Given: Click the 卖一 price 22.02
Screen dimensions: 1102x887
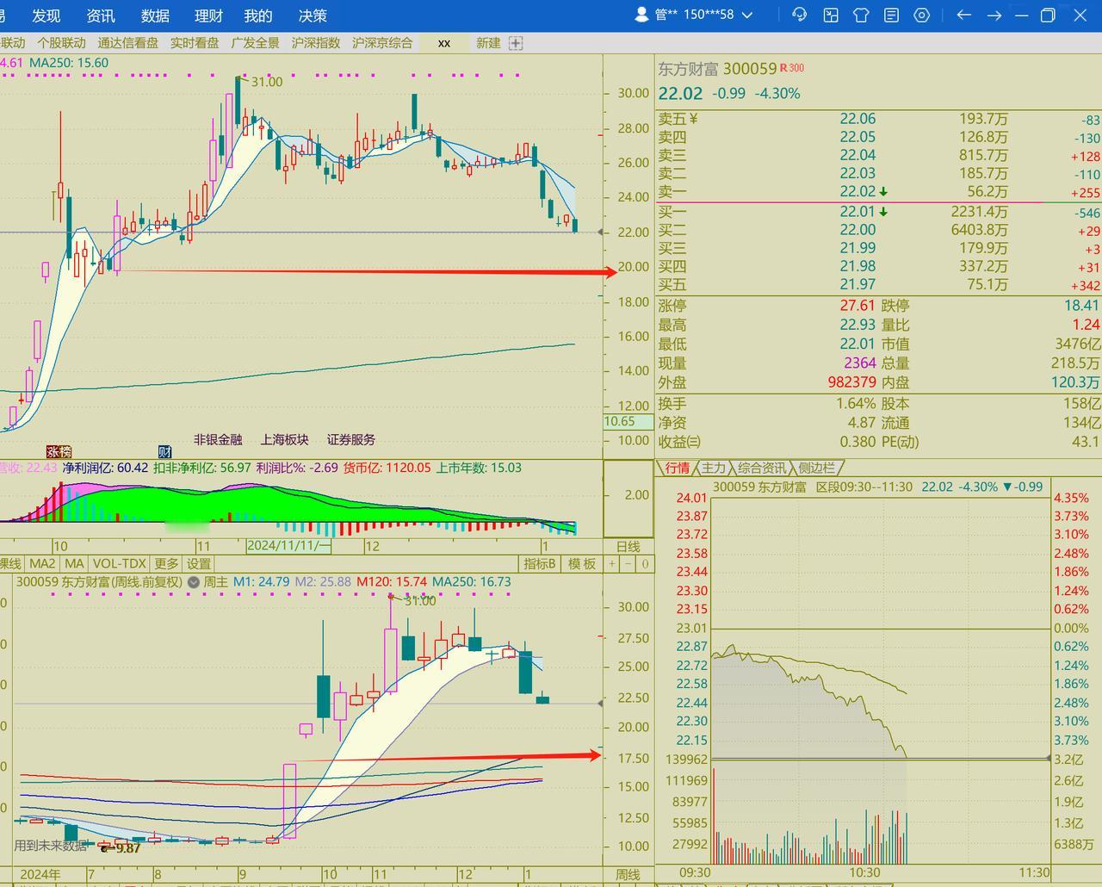Looking at the screenshot, I should (857, 192).
